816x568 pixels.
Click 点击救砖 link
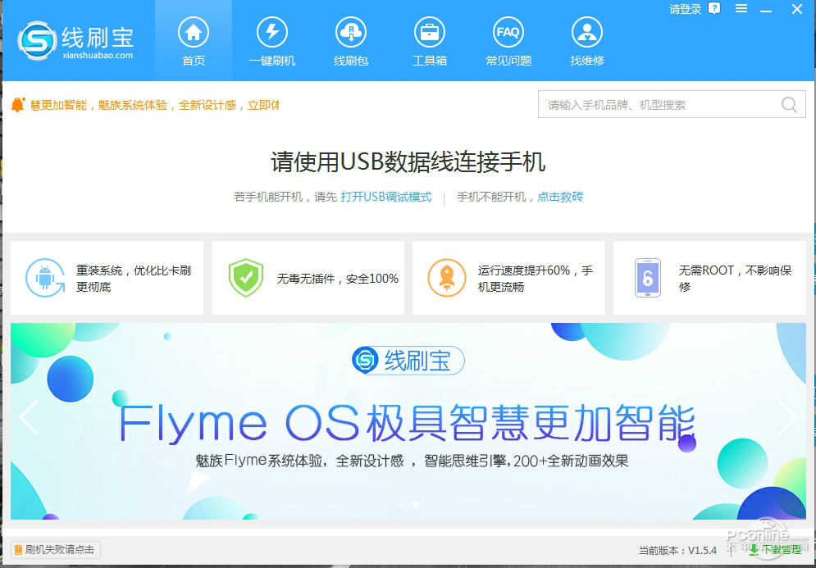point(560,198)
